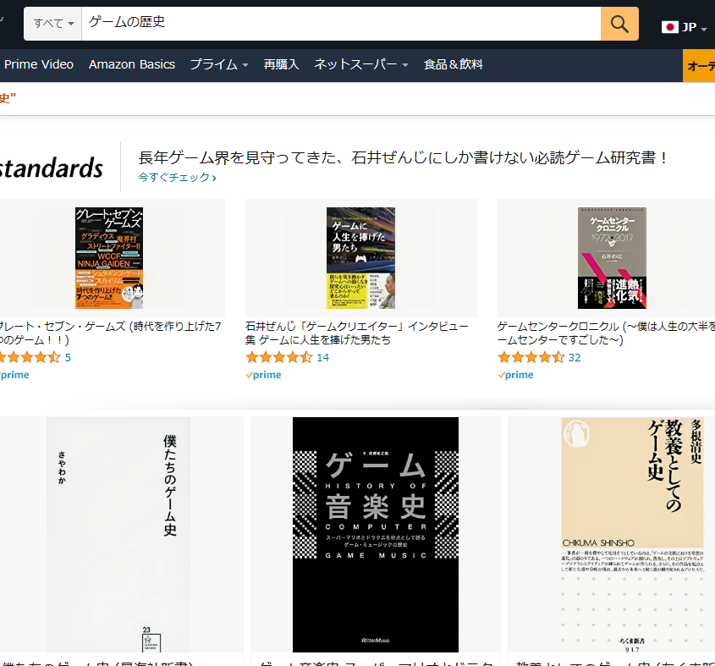Open the 僕たちのゲーム史 book cover
This screenshot has width=715, height=666.
pyautogui.click(x=118, y=535)
